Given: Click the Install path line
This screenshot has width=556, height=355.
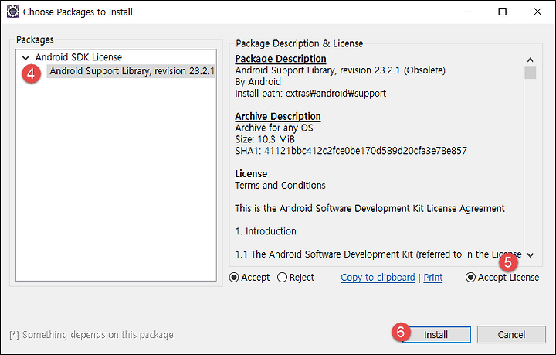Looking at the screenshot, I should click(310, 94).
